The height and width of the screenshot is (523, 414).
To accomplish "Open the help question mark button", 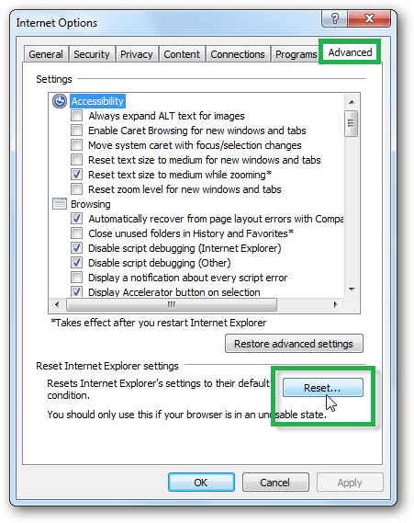I will (335, 18).
